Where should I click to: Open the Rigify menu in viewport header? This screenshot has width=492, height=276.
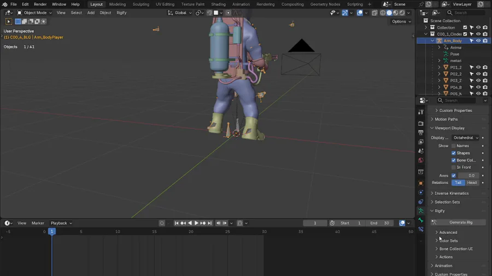(x=121, y=13)
